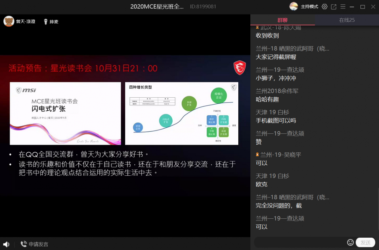Open the user profile avatar at top right
379x250 pixels.
point(294,6)
